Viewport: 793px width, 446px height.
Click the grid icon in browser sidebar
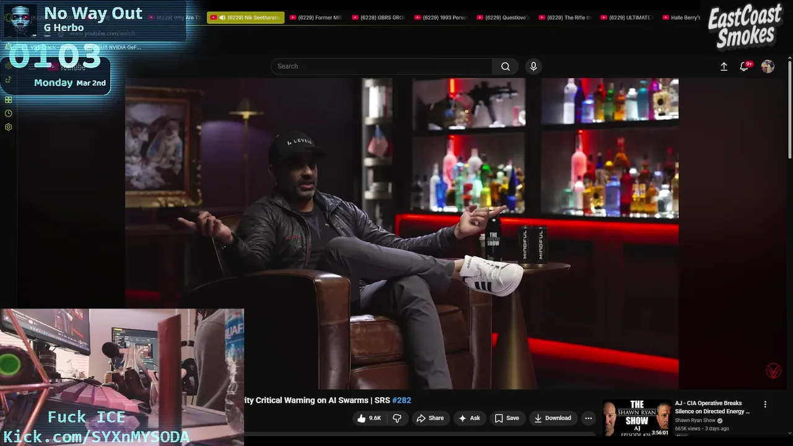(8, 100)
